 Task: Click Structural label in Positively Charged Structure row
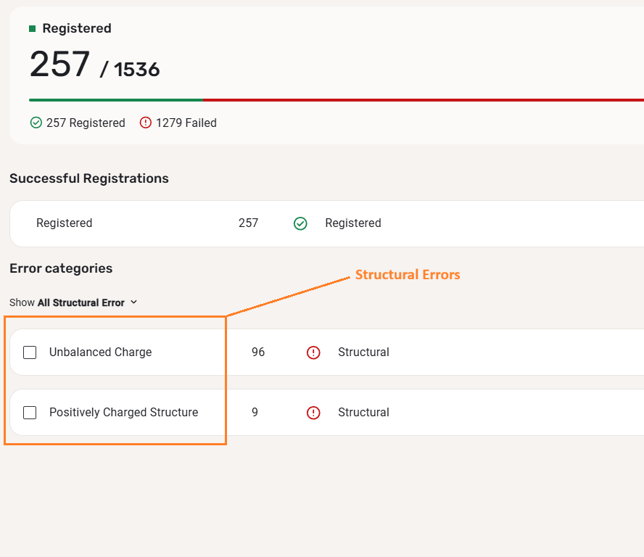[363, 413]
